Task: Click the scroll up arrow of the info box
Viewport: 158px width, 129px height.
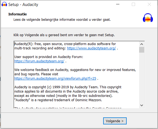Action: pos(142,44)
